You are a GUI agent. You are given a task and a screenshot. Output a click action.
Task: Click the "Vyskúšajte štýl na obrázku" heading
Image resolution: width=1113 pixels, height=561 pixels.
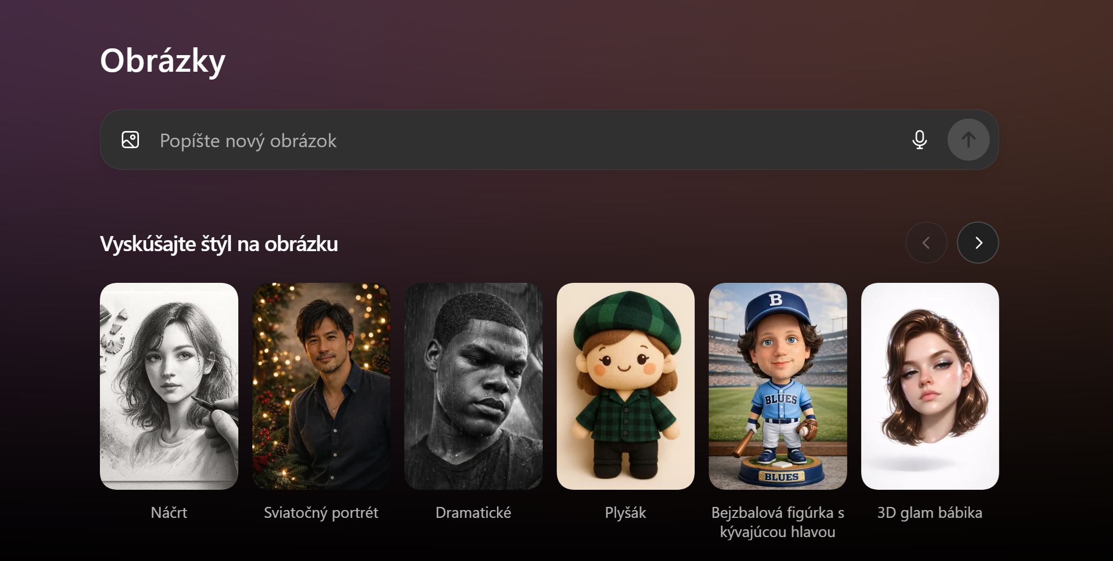click(219, 244)
